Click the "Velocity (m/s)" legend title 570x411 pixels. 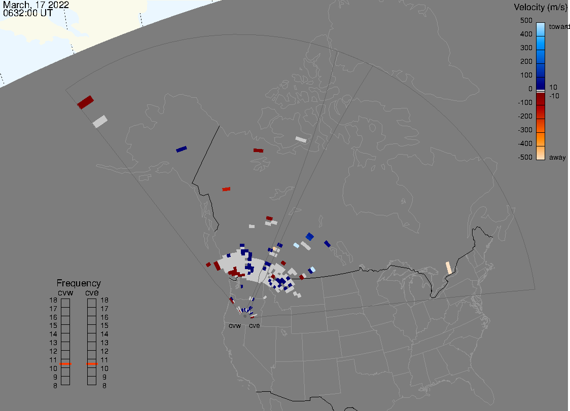(x=541, y=7)
